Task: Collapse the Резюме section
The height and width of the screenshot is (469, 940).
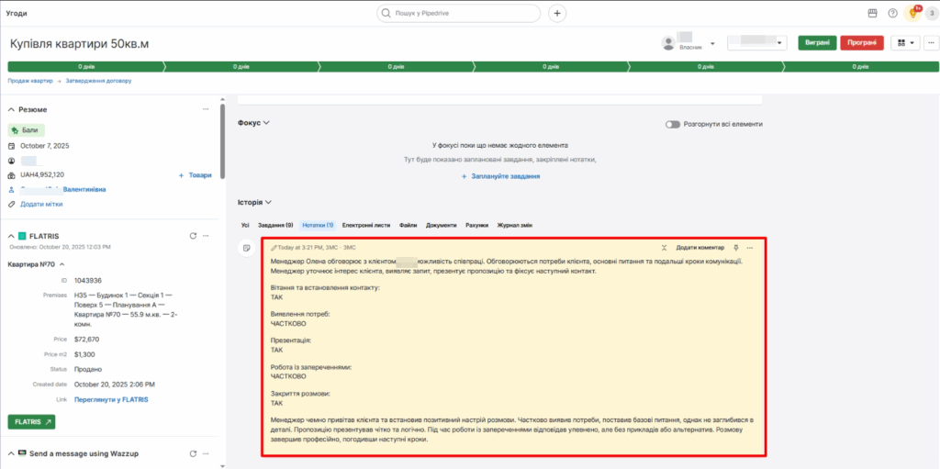Action: (11, 110)
